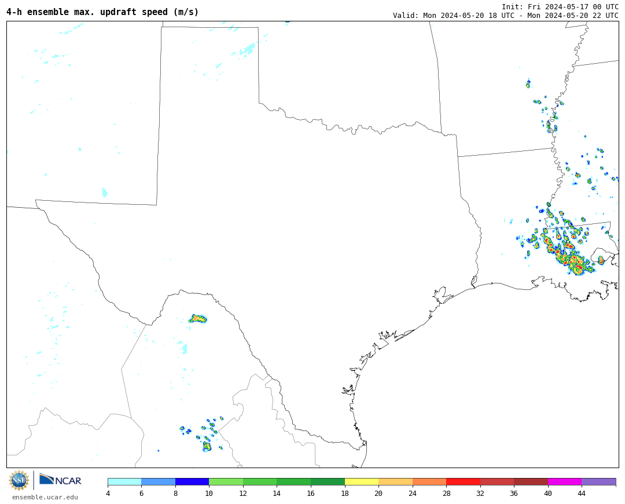Select the dark red 36-40 color swatch

pyautogui.click(x=531, y=481)
